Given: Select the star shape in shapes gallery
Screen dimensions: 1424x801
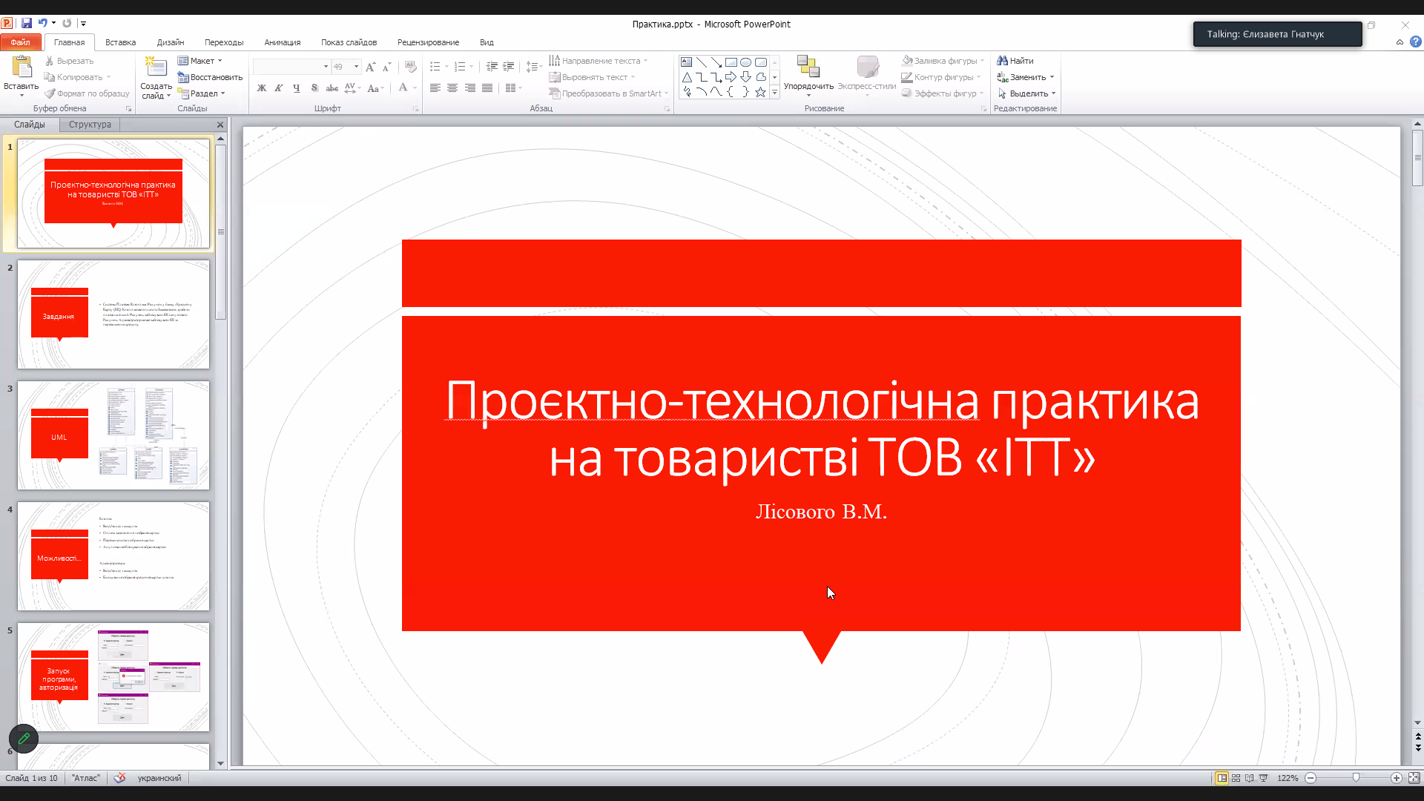Looking at the screenshot, I should click(760, 92).
